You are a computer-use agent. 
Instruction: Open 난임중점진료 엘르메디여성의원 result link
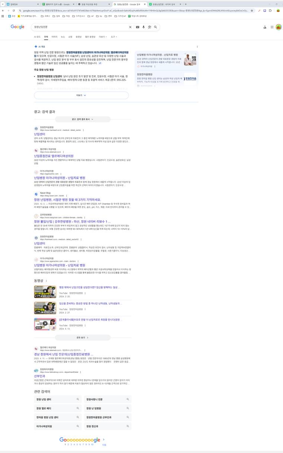point(54,156)
